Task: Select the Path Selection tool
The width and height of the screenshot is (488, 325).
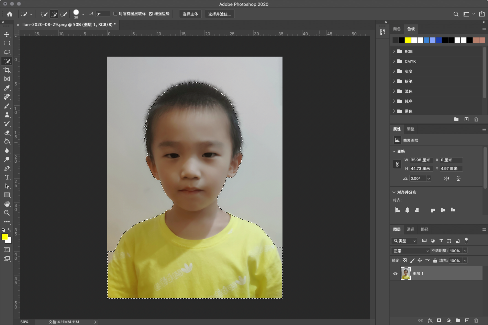Action: (7, 186)
